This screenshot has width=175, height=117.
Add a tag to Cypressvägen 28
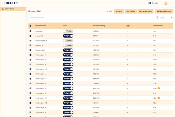tap(127, 41)
